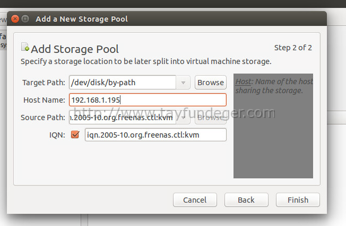Click the IQN label text

click(x=57, y=135)
